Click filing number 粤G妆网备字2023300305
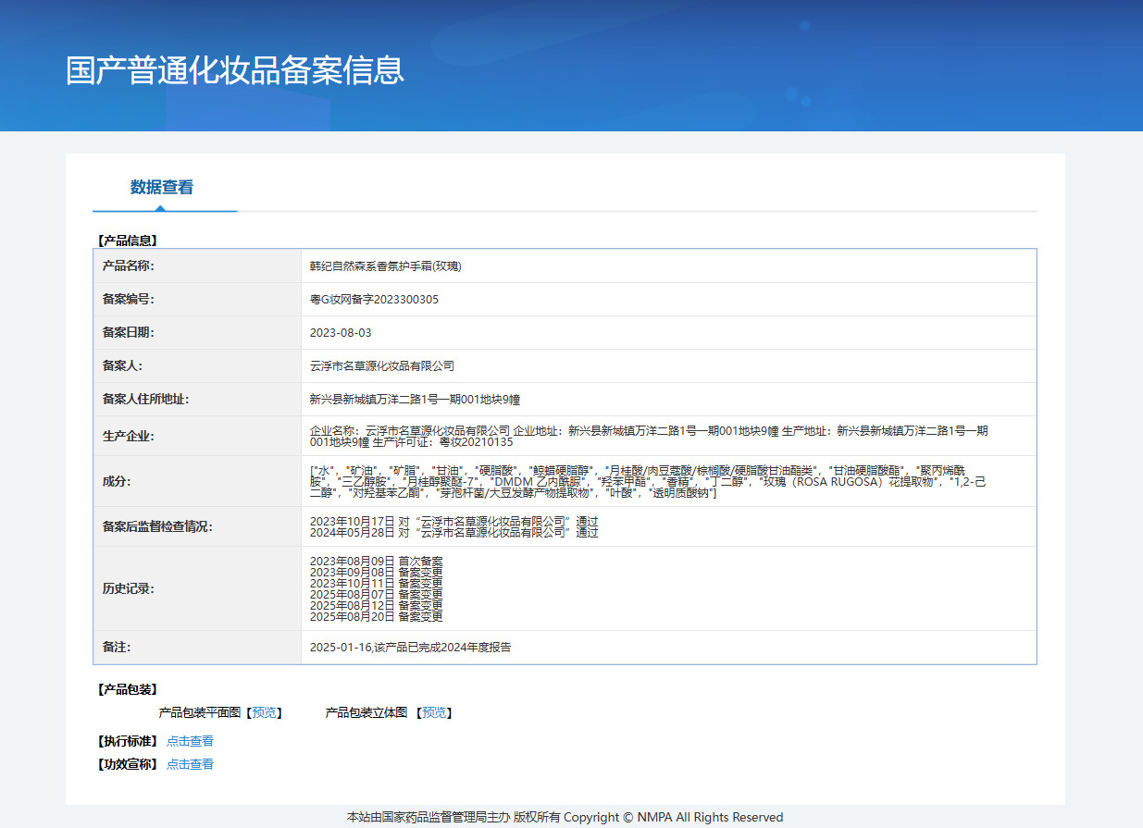The height and width of the screenshot is (828, 1143). [x=374, y=300]
